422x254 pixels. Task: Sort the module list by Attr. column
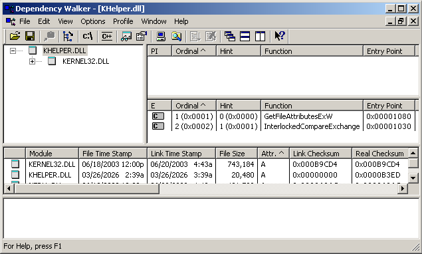click(273, 153)
